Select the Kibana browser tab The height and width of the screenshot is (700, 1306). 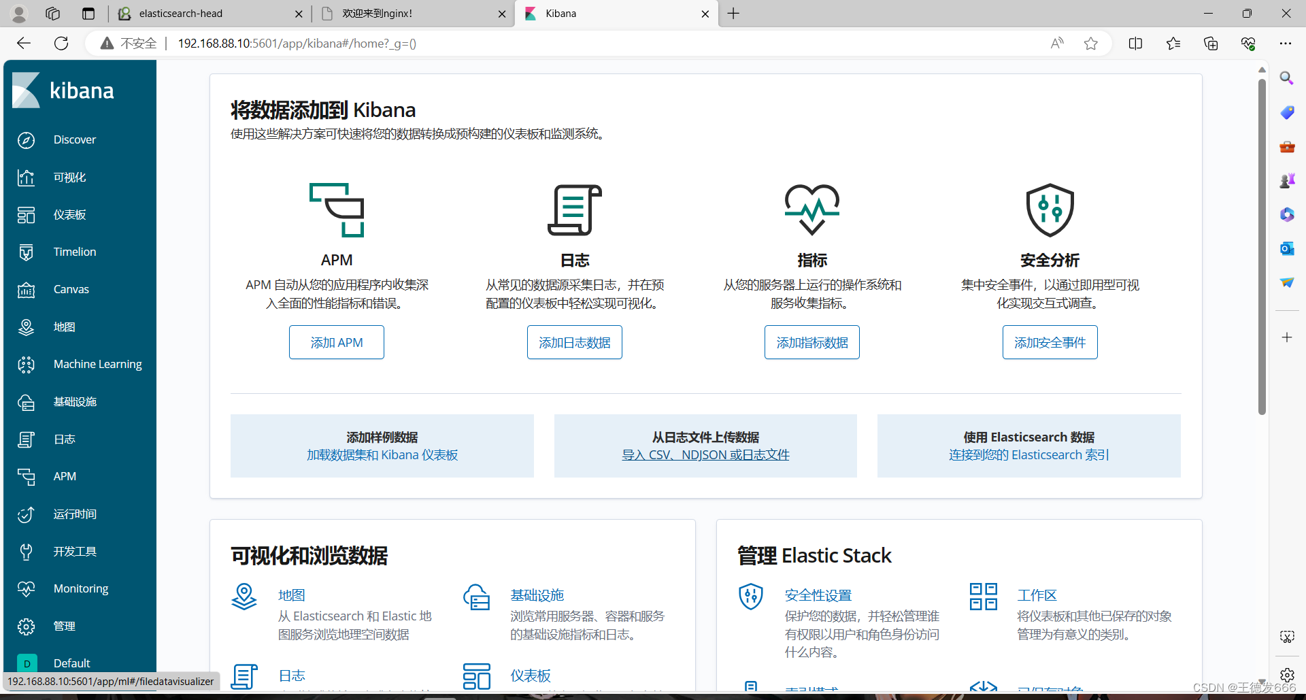point(616,14)
